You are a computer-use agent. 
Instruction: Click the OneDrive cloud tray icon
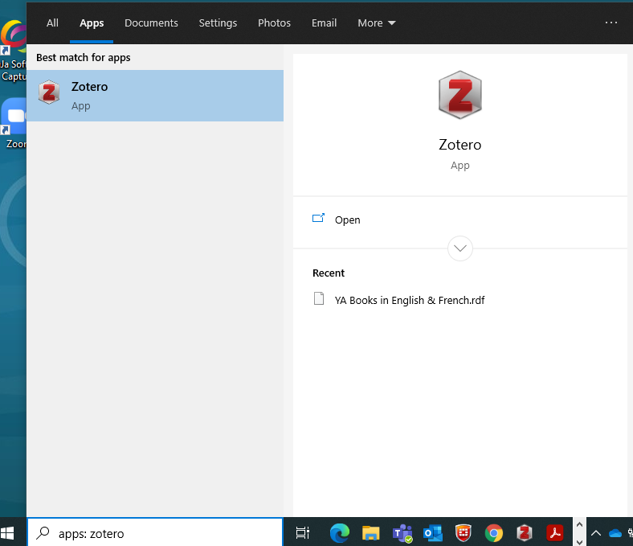pyautogui.click(x=615, y=533)
